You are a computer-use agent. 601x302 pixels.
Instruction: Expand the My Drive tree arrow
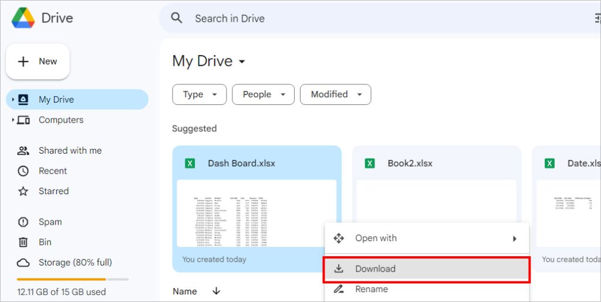13,100
